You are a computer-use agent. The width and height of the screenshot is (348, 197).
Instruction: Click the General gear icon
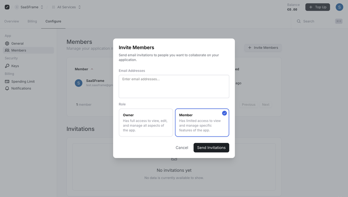pos(7,44)
